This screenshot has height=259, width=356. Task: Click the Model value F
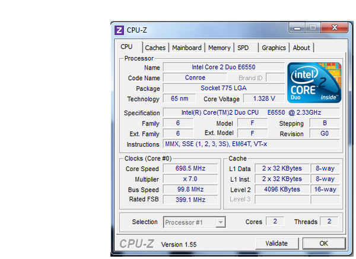click(x=252, y=123)
